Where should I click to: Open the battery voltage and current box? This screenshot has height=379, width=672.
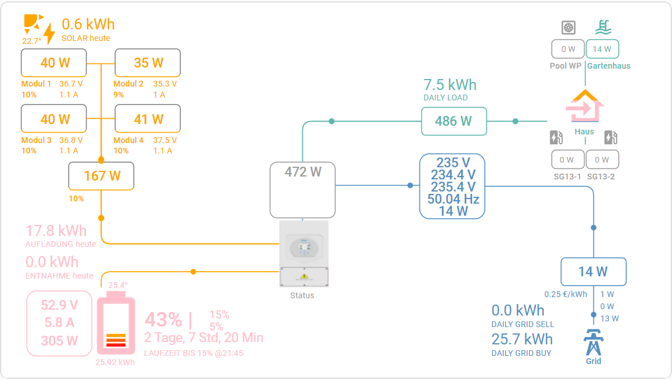point(59,323)
